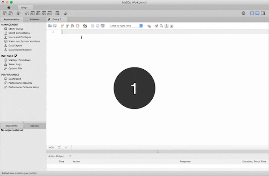Open Users and Privileges
The height and width of the screenshot is (176, 269).
coord(20,37)
